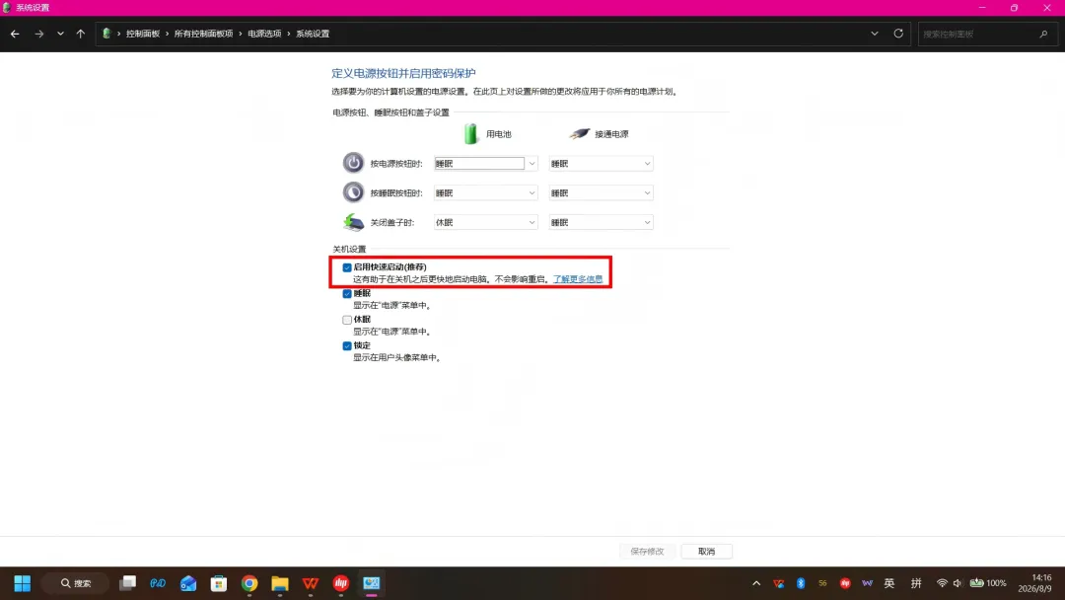1065x600 pixels.
Task: Open 关闭盖子时 plugged-in dropdown
Action: (x=602, y=222)
